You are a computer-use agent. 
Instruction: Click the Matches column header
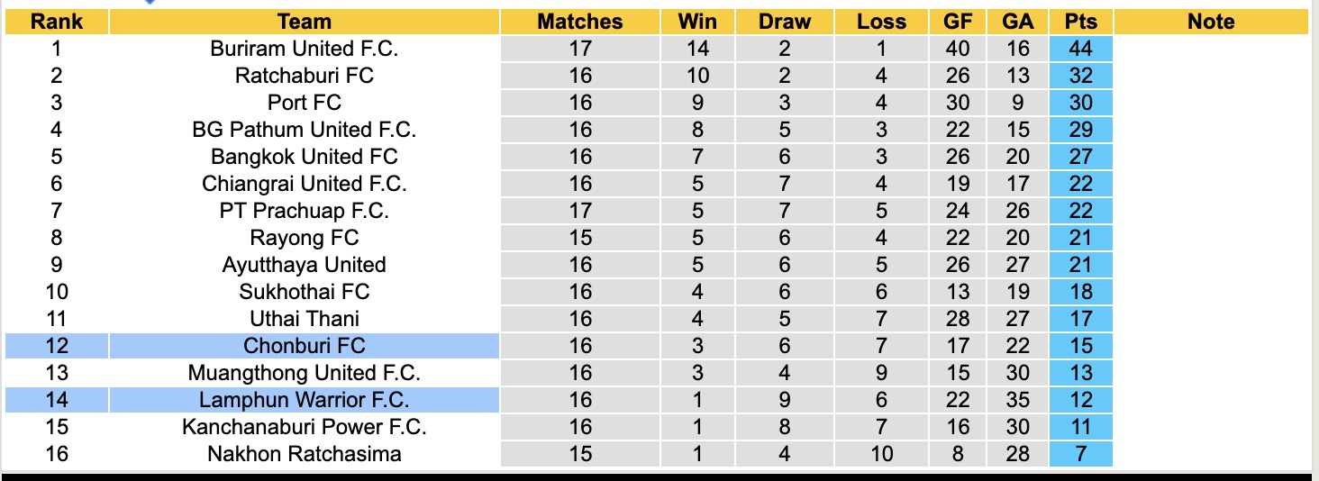580,22
